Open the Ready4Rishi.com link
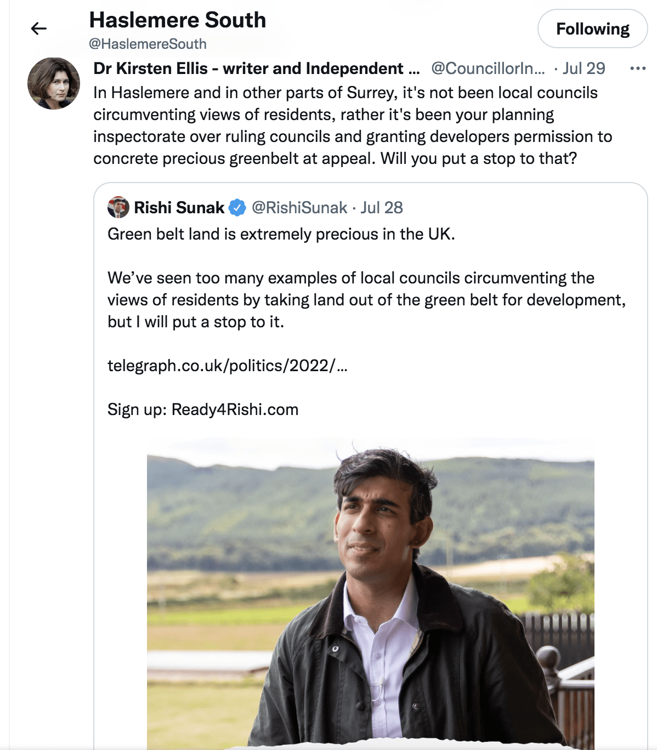 coord(235,410)
